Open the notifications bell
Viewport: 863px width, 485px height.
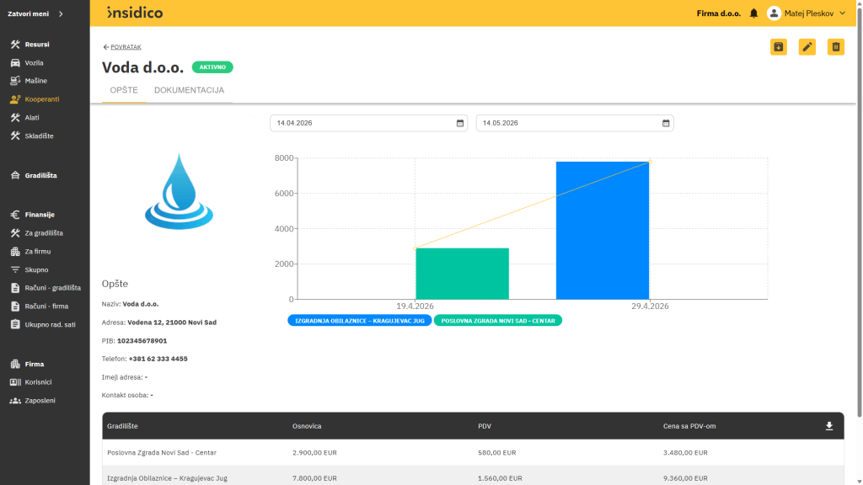point(753,13)
